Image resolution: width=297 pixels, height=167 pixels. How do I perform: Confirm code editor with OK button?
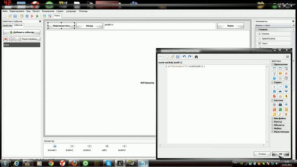point(280,154)
